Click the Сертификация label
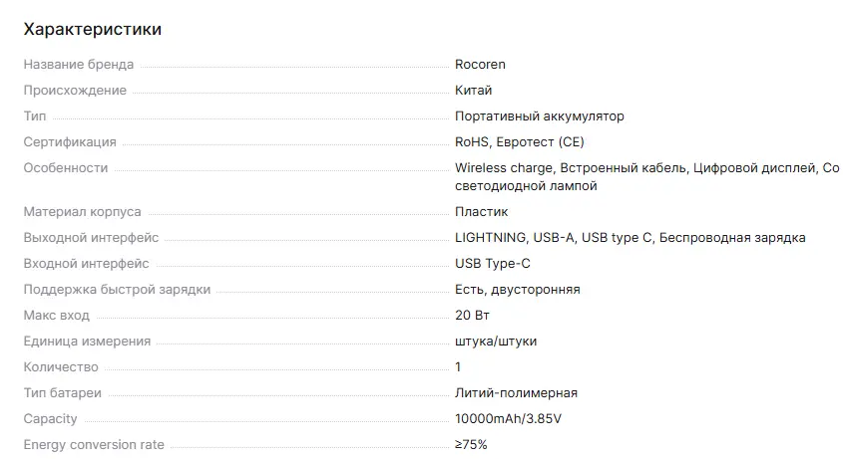This screenshot has height=459, width=843. click(70, 142)
